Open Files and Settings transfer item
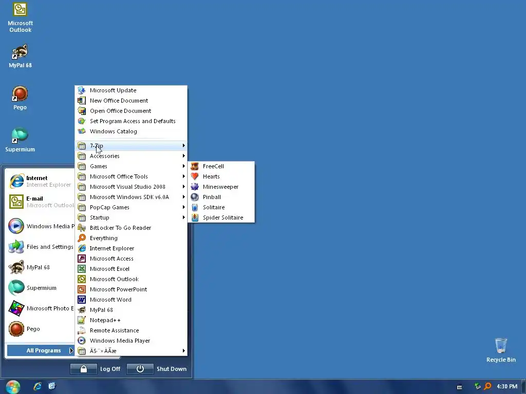 pyautogui.click(x=40, y=247)
